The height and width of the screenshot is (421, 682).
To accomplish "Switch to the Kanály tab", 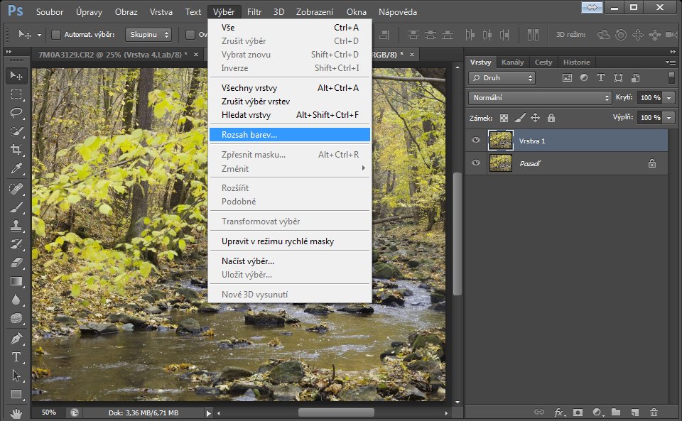I will point(512,62).
